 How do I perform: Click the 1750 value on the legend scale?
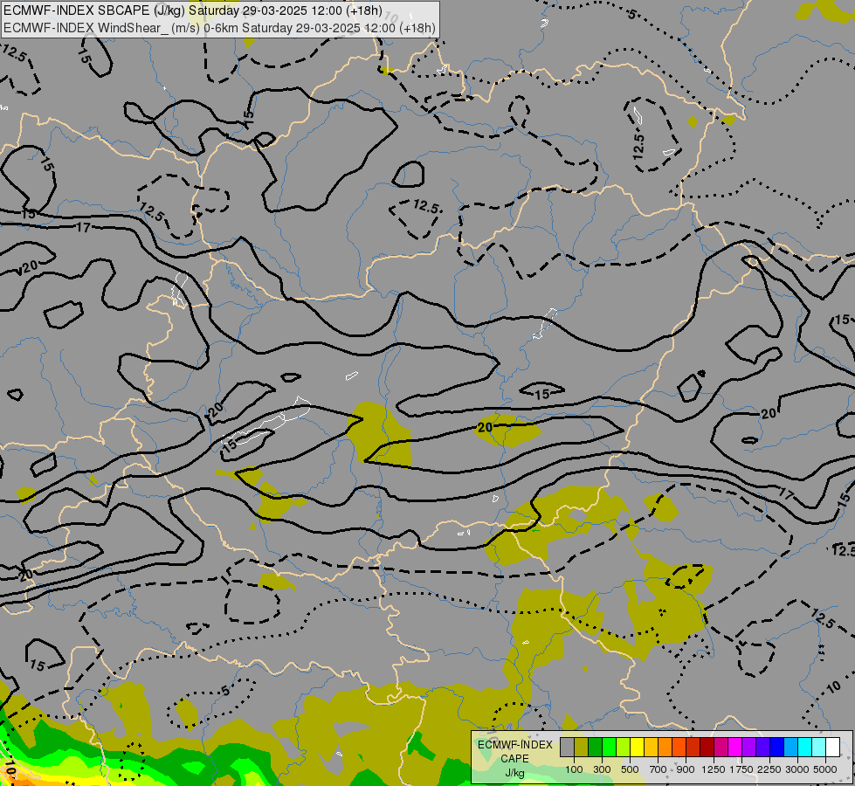coord(741,769)
